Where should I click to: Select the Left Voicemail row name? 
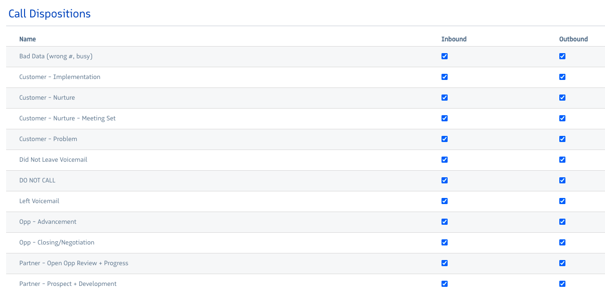click(39, 201)
